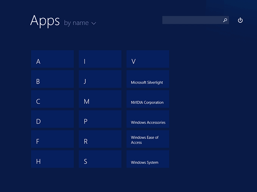Click the V letter tile
This screenshot has width=257, height=192.
pos(148,59)
